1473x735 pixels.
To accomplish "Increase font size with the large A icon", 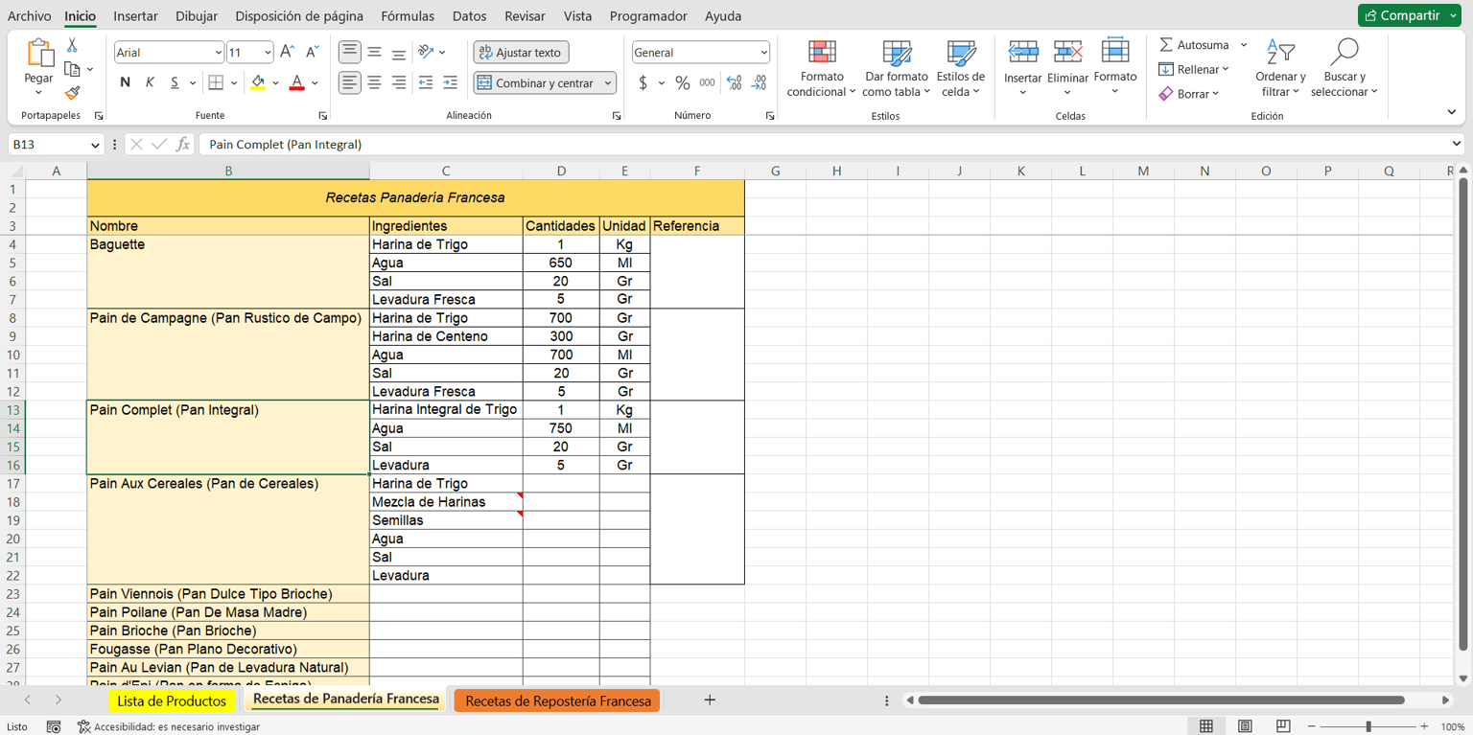I will tap(287, 52).
